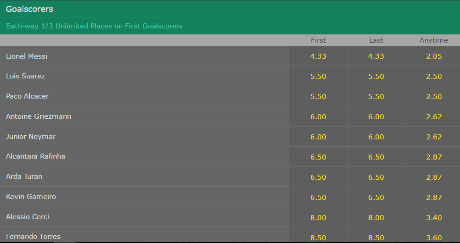460x243 pixels.
Task: Click Alcantara Rafinha first goalscorer 6.50
Action: coord(318,157)
